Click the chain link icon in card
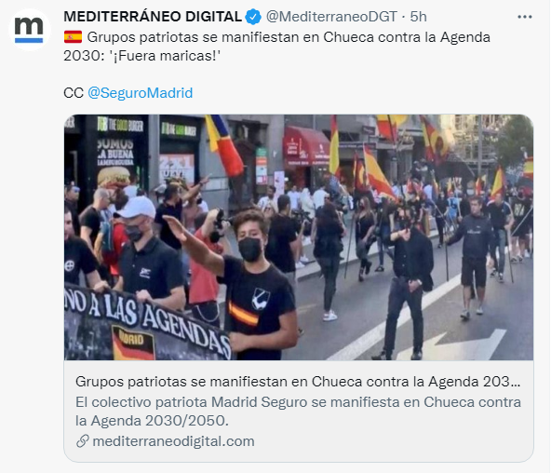This screenshot has width=551, height=473. click(83, 441)
